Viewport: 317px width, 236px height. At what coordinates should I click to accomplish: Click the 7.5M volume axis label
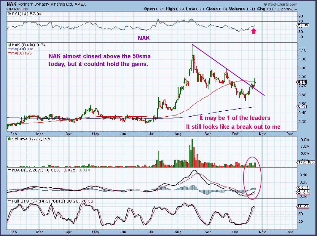pos(305,147)
